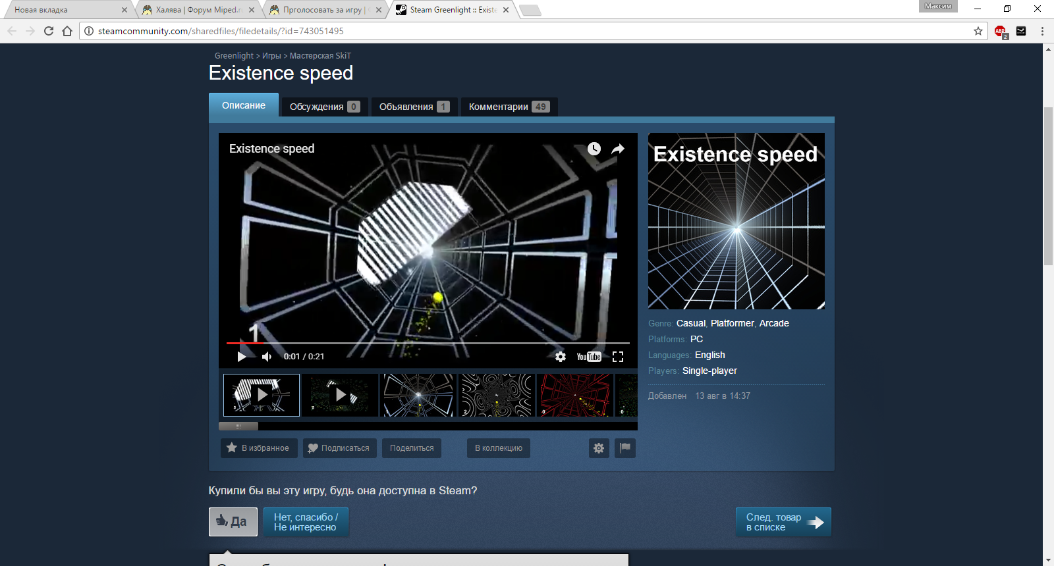Click the browser forward arrow
1054x566 pixels.
(x=30, y=31)
